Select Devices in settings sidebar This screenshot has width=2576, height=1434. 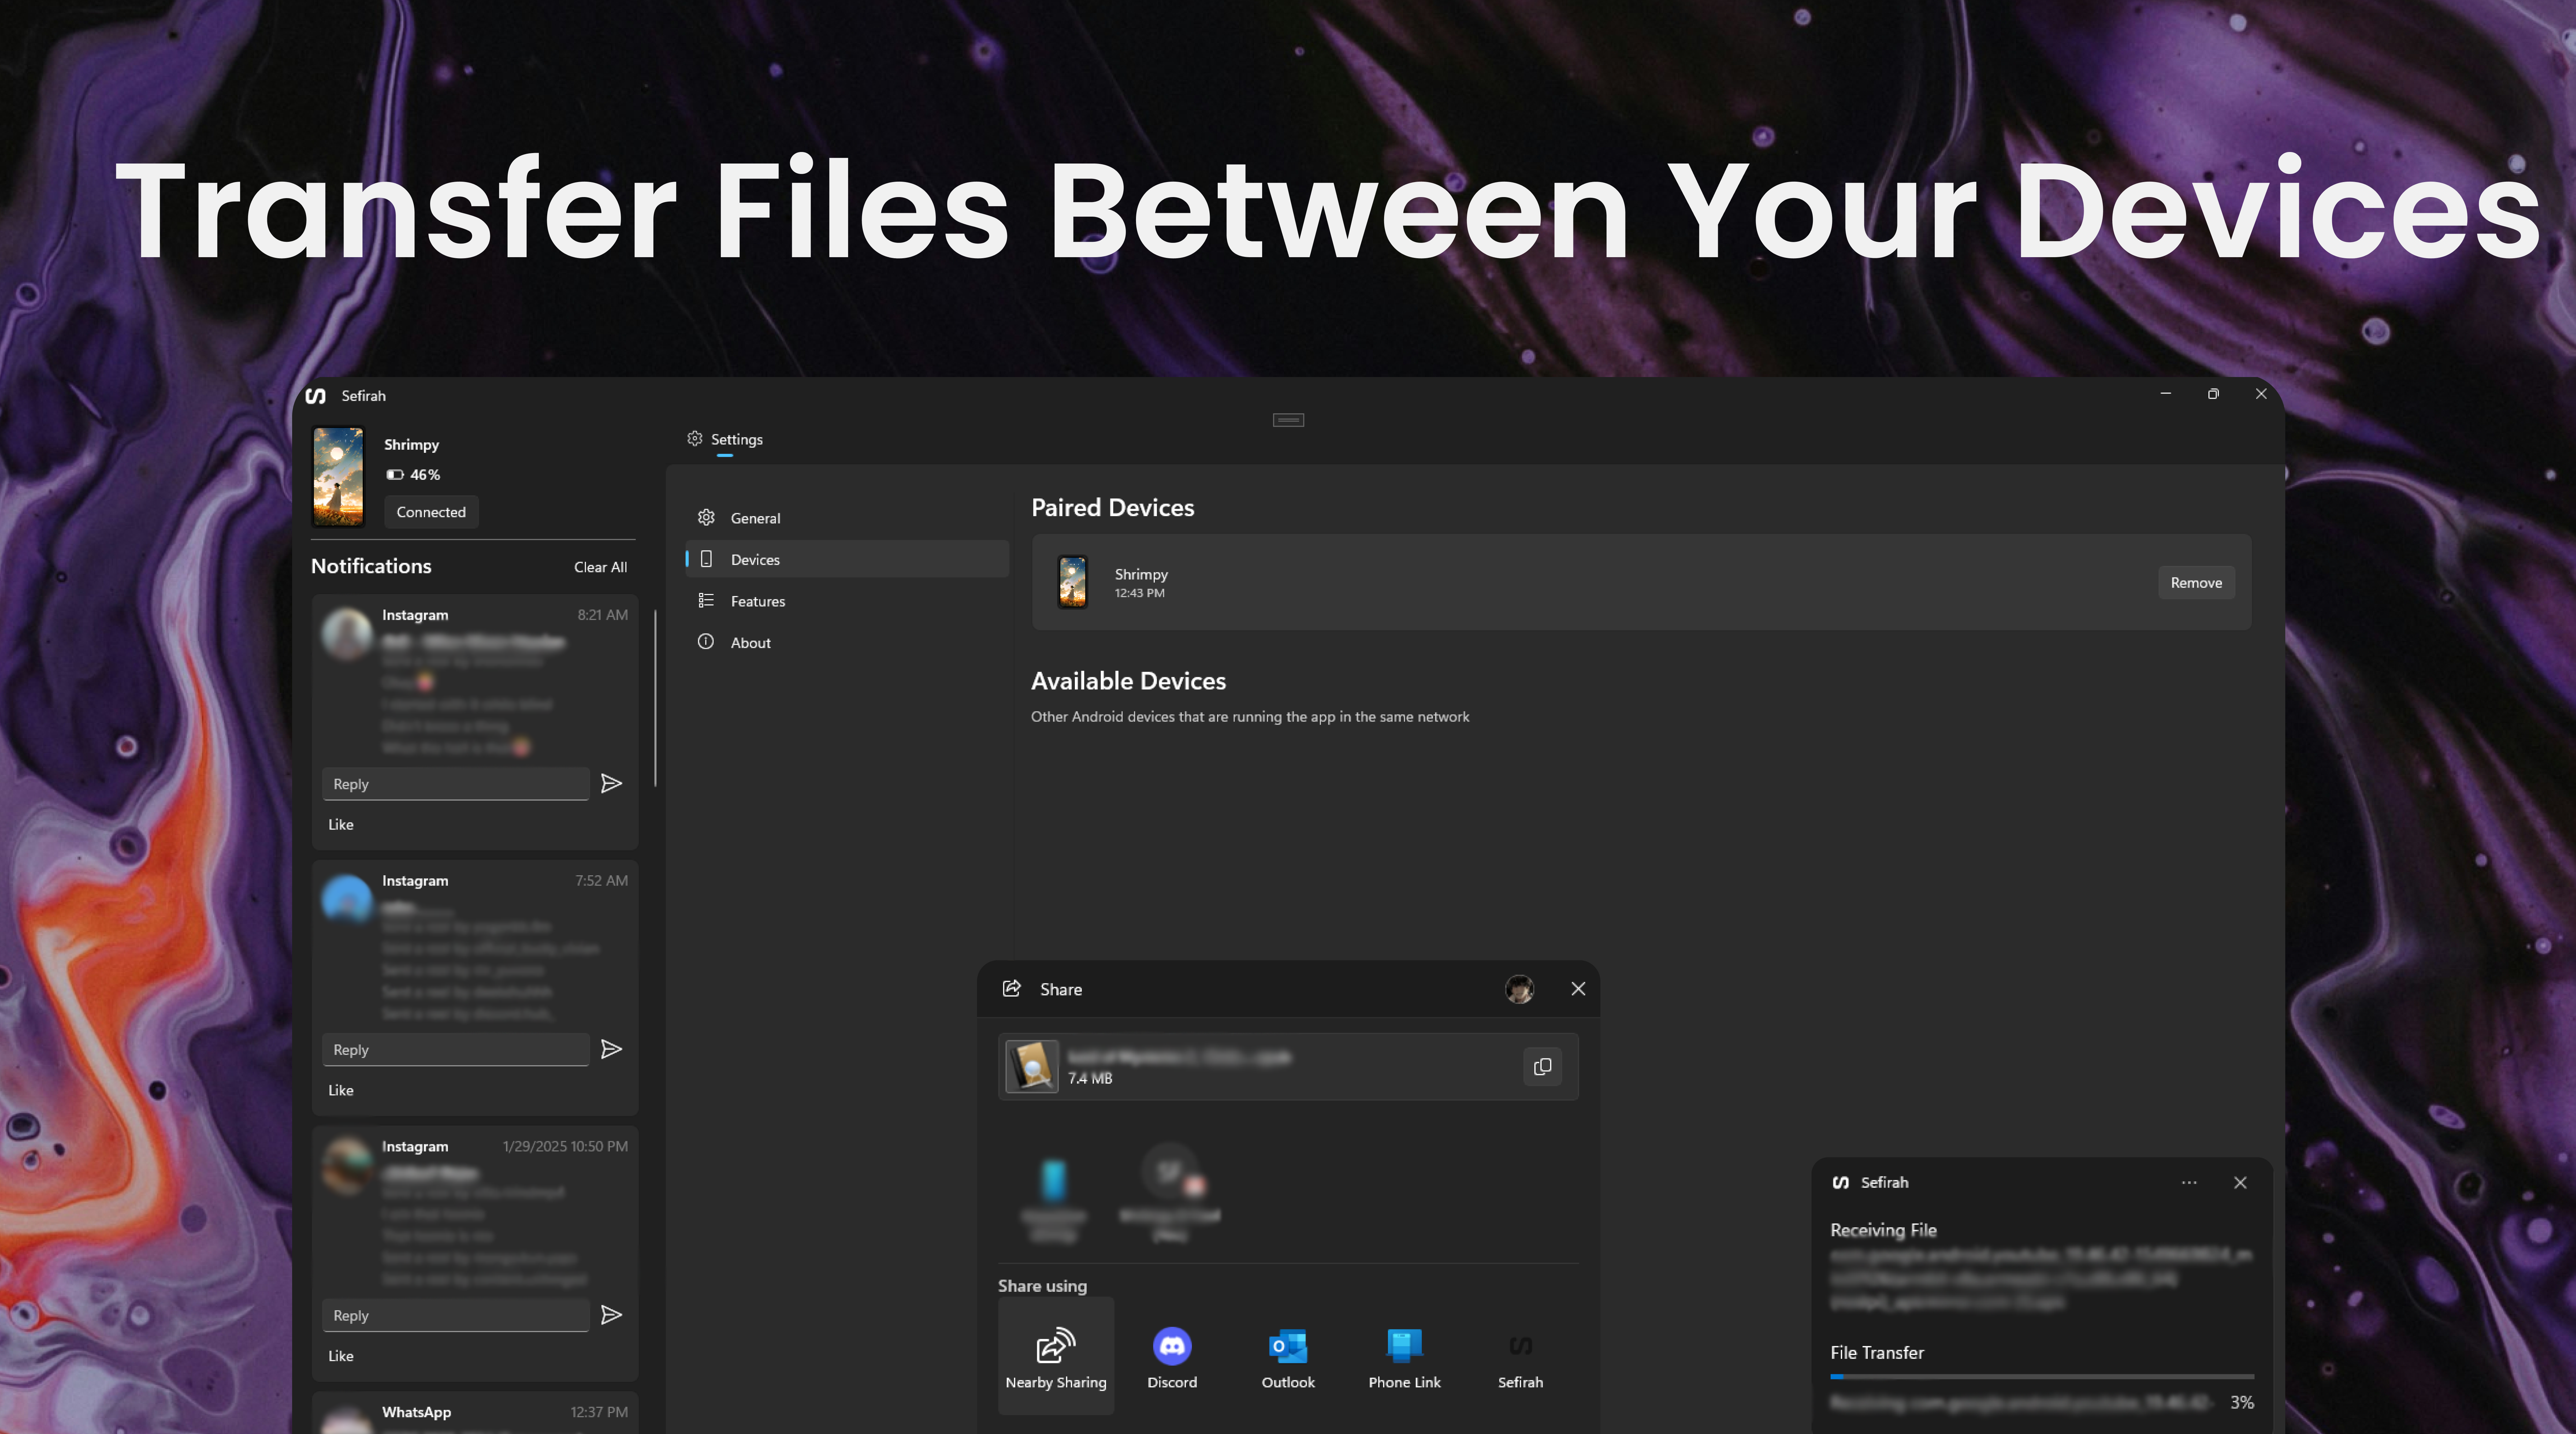point(847,559)
